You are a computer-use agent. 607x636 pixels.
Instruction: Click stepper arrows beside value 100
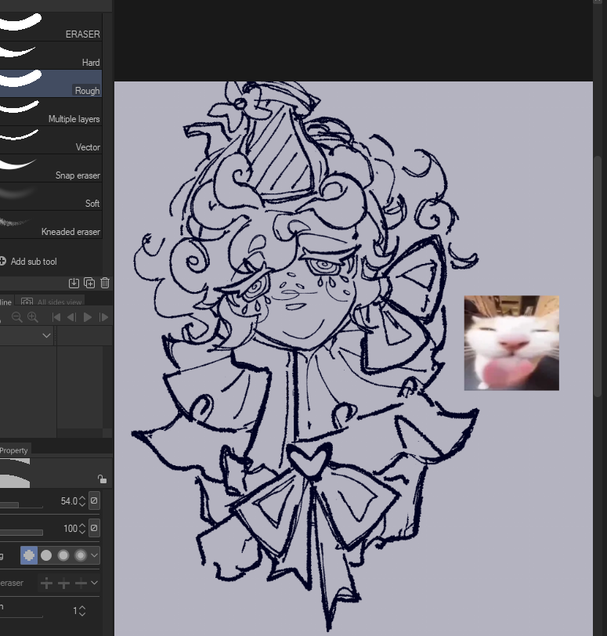82,529
